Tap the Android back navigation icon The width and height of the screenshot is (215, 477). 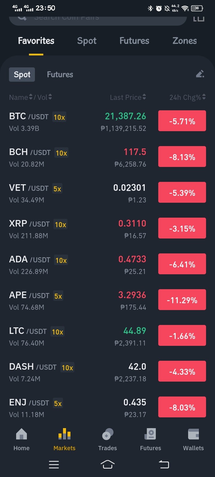click(164, 464)
